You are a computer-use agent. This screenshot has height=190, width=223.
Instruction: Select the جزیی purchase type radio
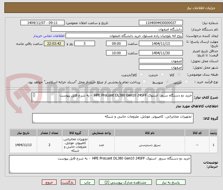[x=186, y=82]
